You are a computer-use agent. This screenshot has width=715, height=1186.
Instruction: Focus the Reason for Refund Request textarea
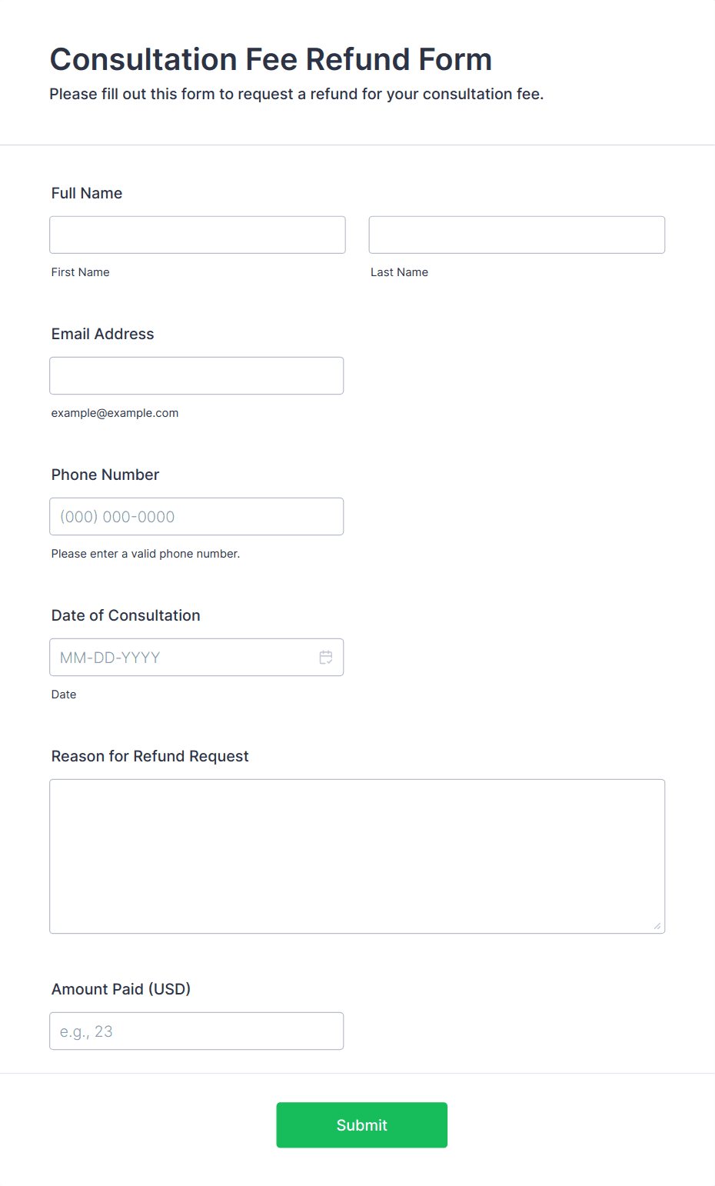(357, 856)
